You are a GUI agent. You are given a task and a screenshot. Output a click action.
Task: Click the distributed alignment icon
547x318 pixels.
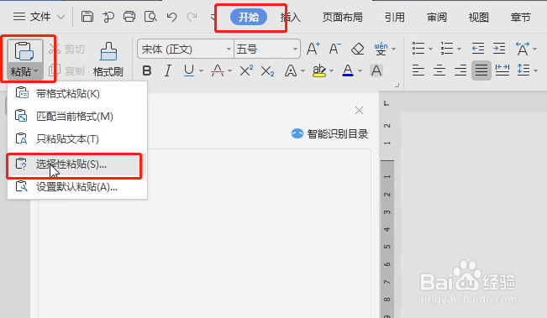tap(502, 70)
